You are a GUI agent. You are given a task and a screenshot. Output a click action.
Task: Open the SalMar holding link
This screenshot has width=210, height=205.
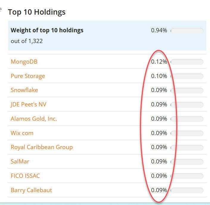point(20,161)
